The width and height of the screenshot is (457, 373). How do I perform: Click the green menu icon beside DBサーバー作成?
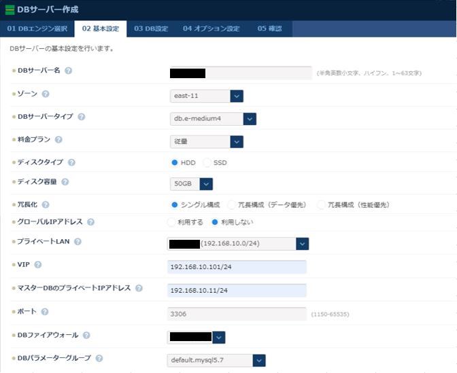[x=10, y=10]
